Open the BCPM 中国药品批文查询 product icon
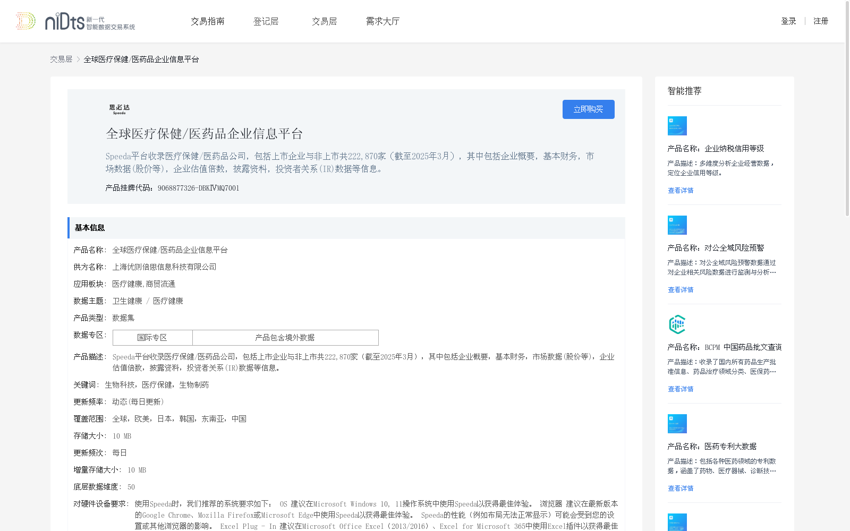 point(677,324)
